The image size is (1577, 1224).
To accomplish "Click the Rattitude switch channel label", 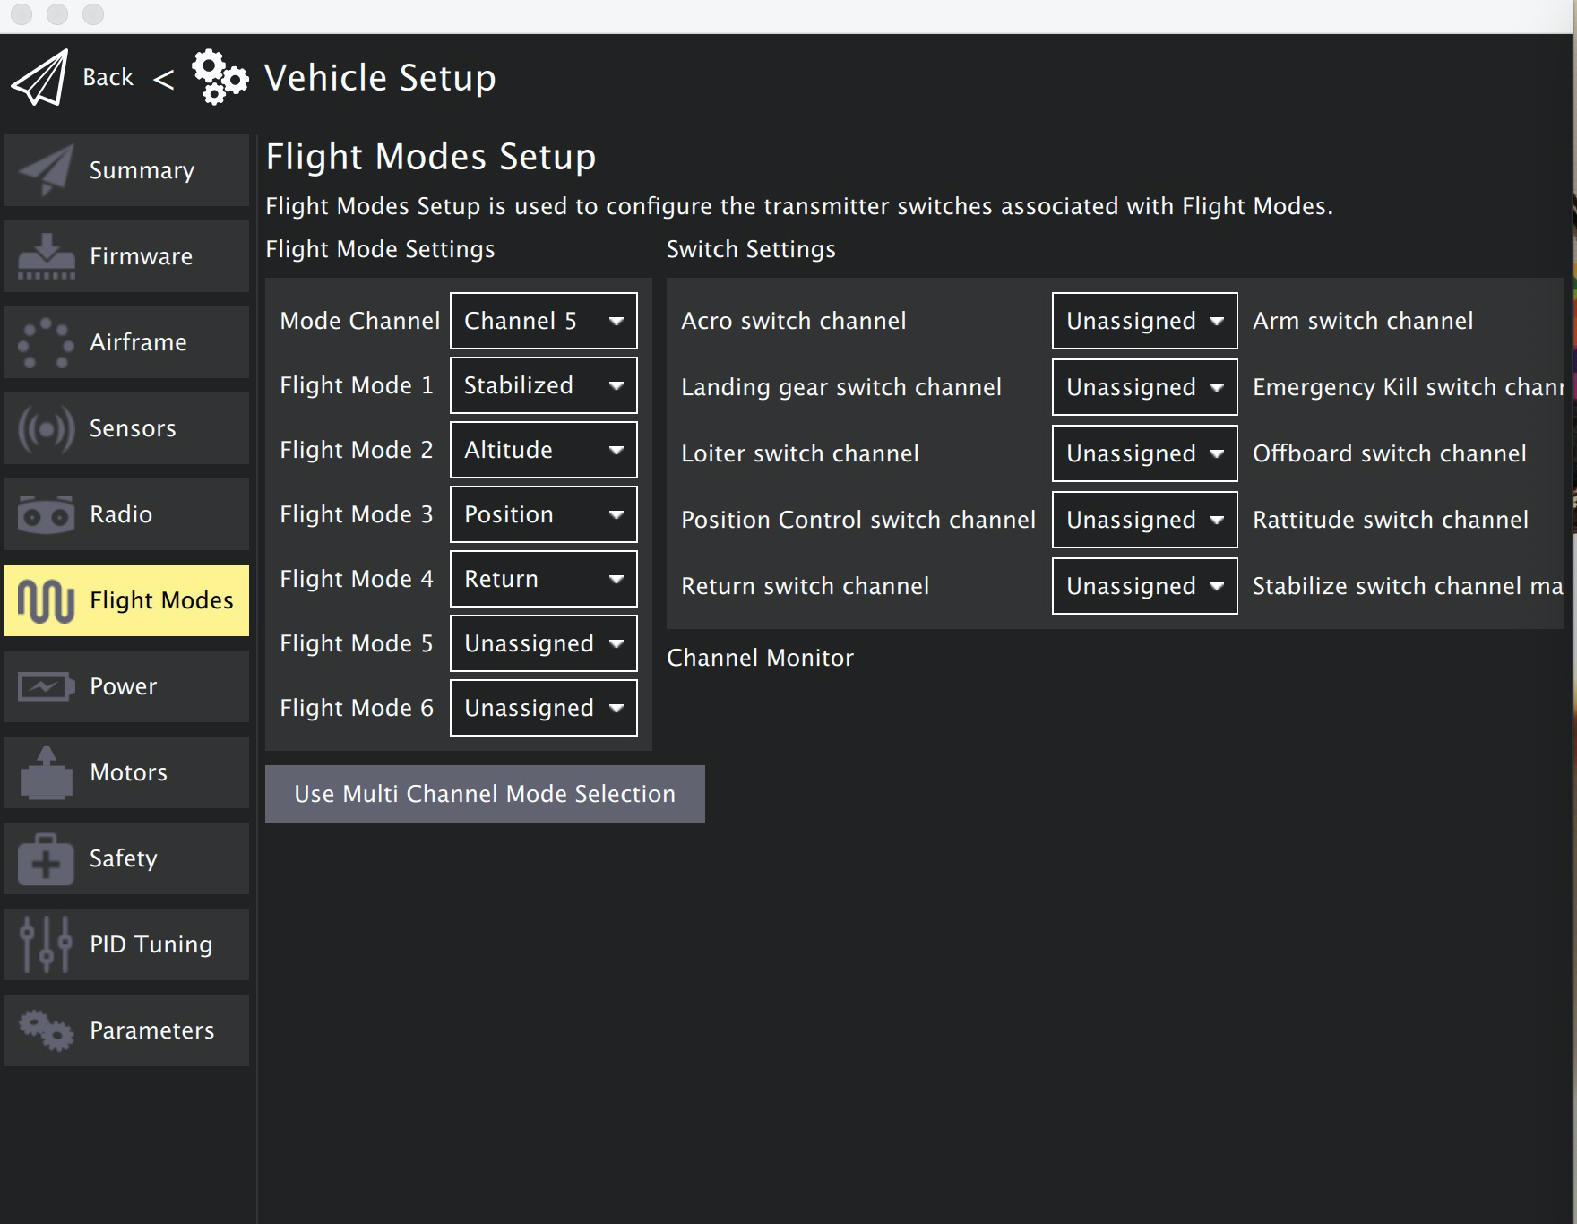I will click(x=1391, y=520).
